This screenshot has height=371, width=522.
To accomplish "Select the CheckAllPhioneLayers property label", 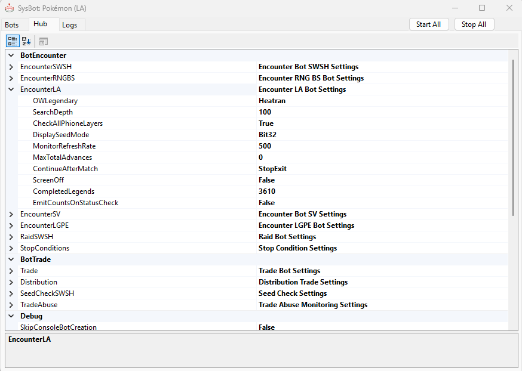I will click(x=67, y=123).
